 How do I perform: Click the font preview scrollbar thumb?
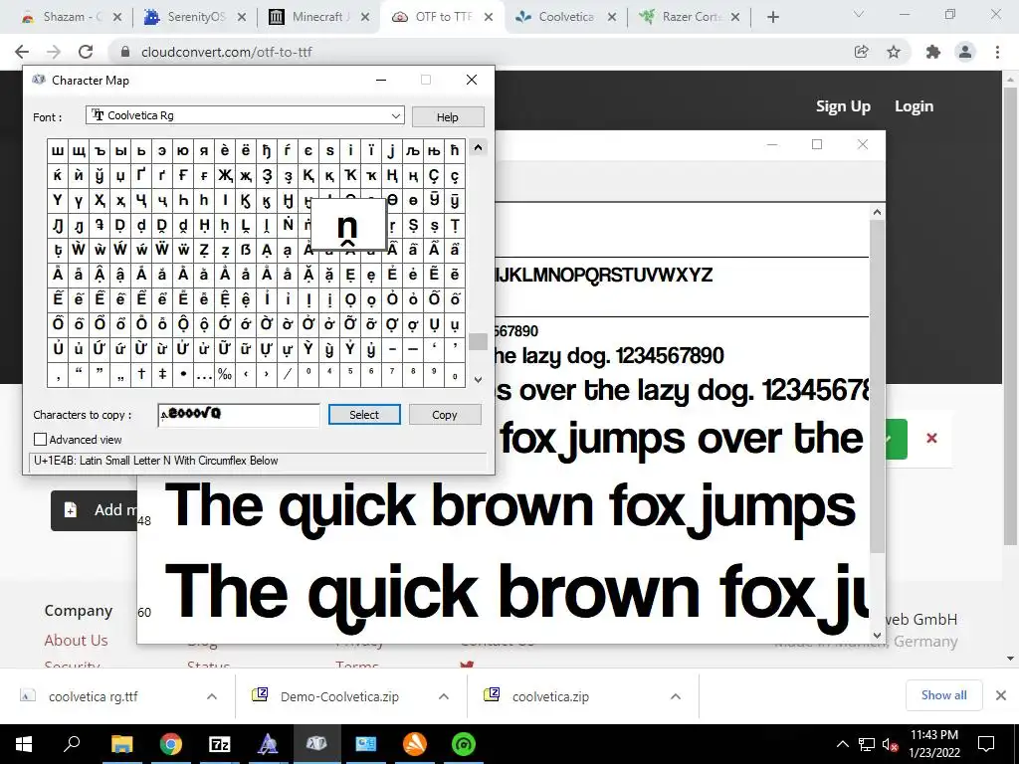[877, 387]
